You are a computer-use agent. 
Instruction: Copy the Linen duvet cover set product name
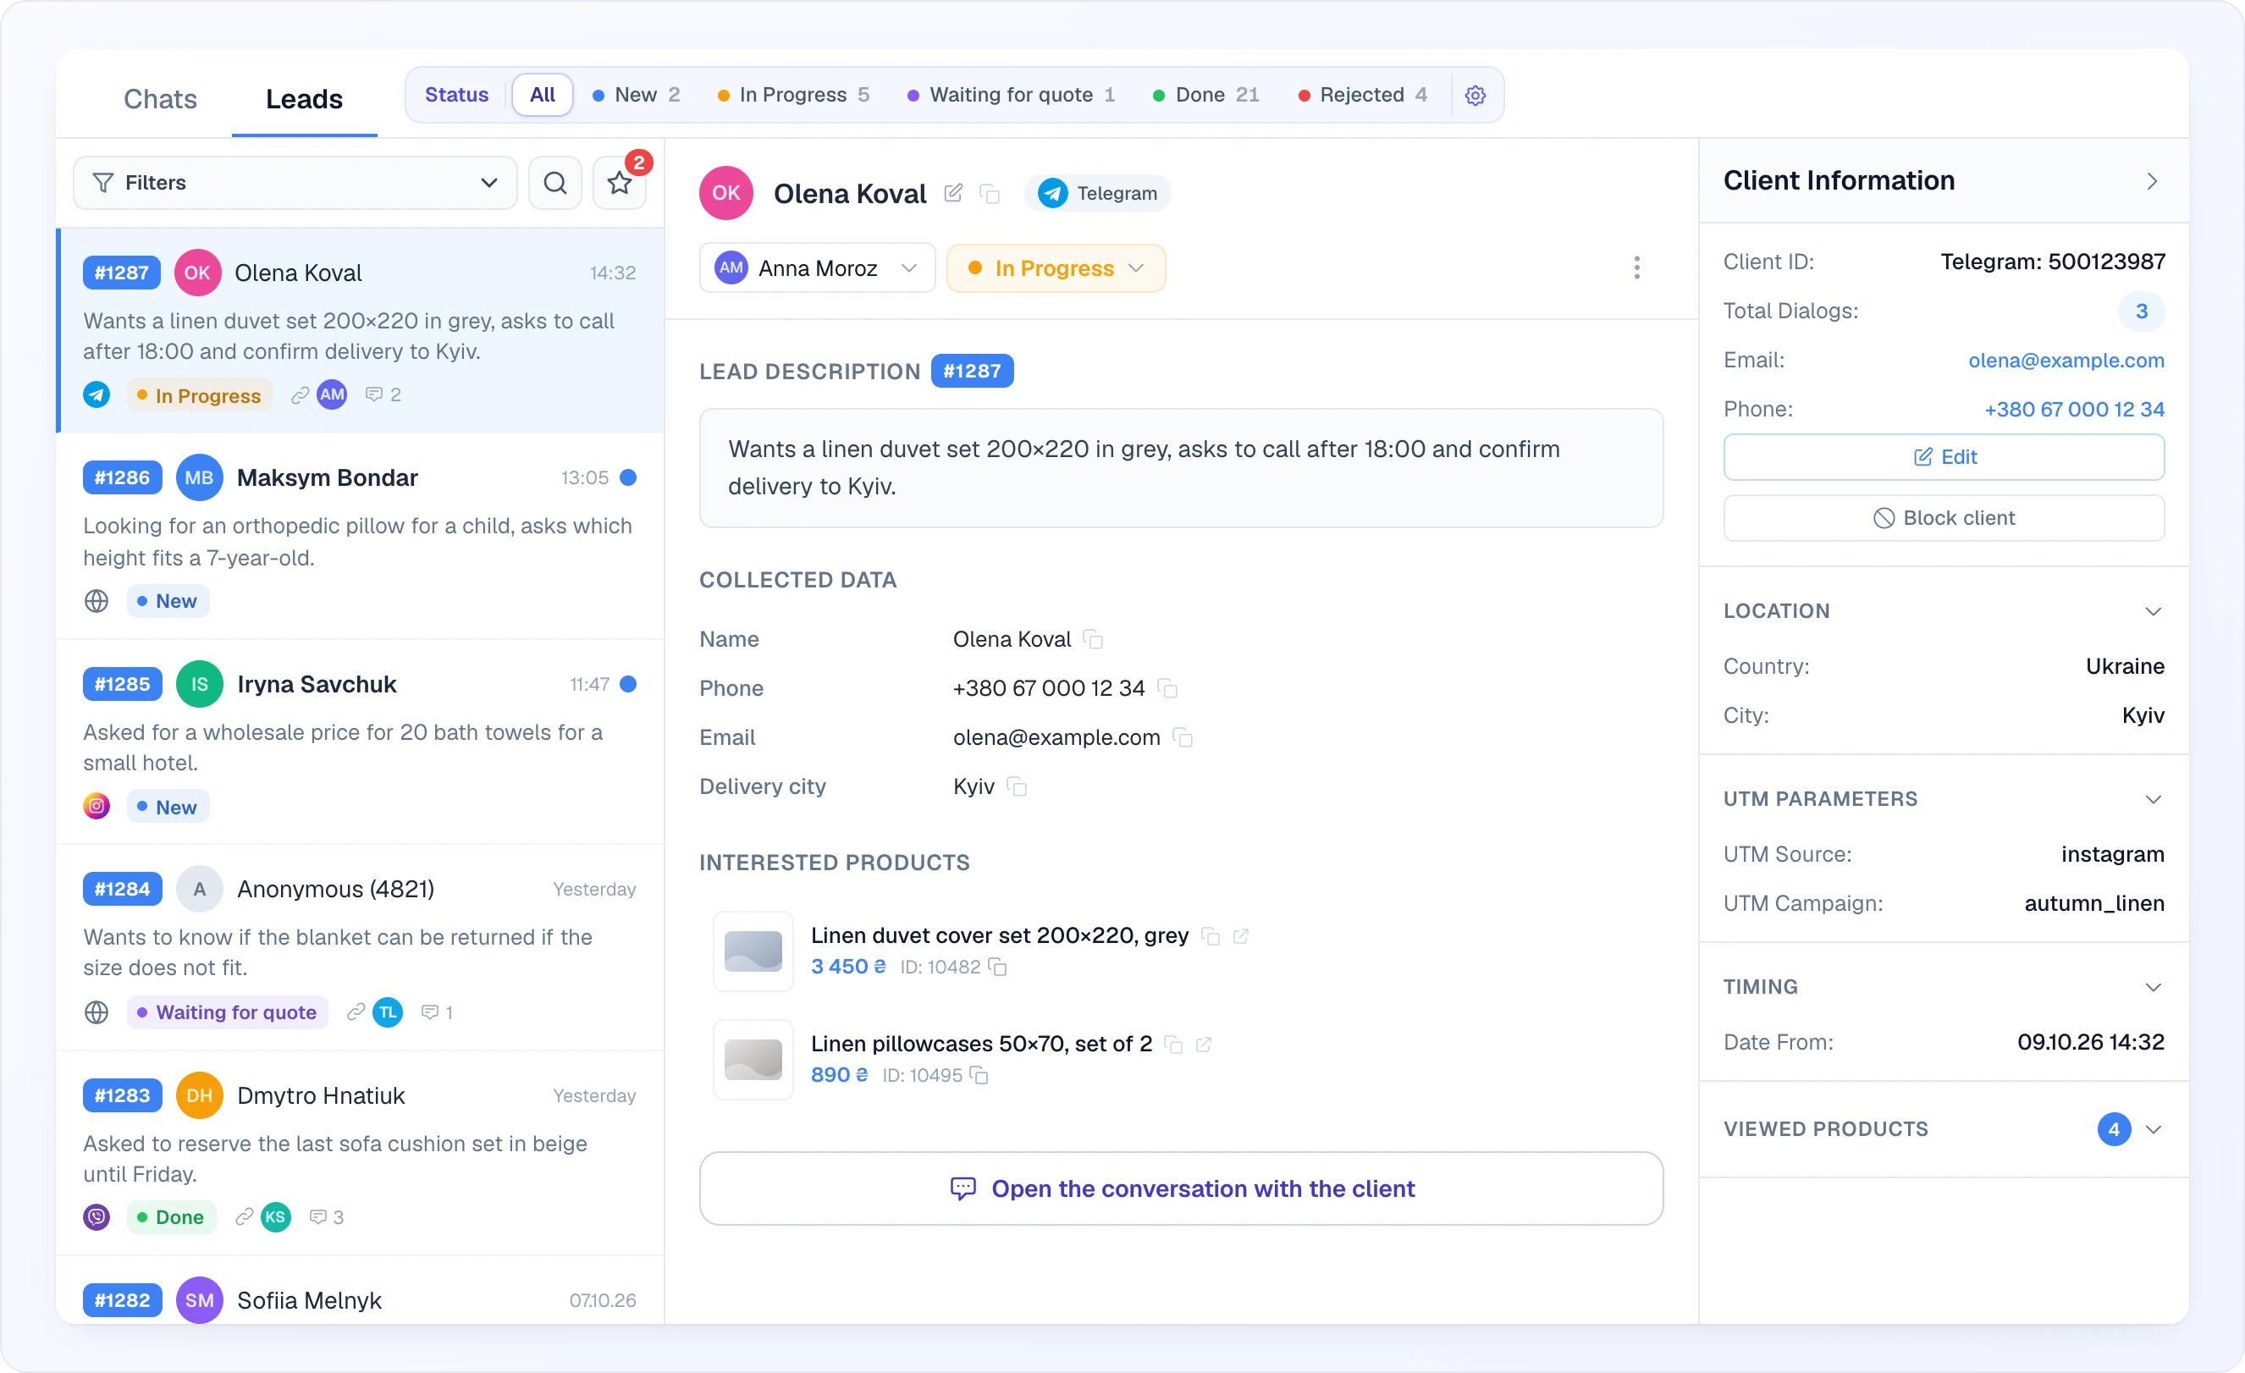click(x=1210, y=935)
